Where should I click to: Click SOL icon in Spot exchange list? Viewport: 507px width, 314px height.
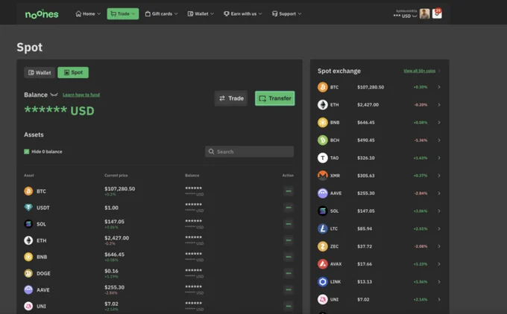(322, 211)
